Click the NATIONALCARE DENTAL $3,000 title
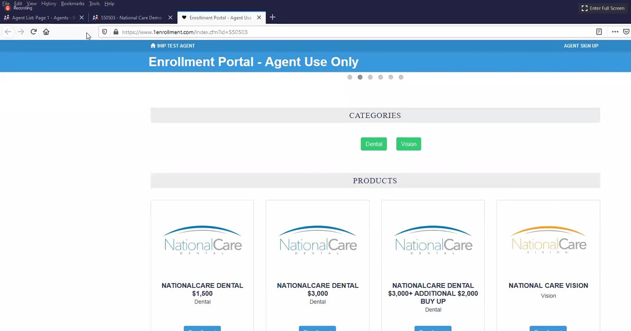The height and width of the screenshot is (331, 631). coord(318,290)
